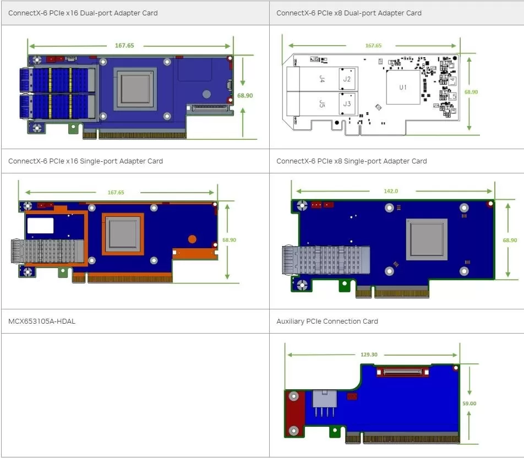Viewport: 524px width, 458px height.
Task: Click the ConnectX-6 PCIe x8 Dual-port card drawing
Action: (381, 85)
